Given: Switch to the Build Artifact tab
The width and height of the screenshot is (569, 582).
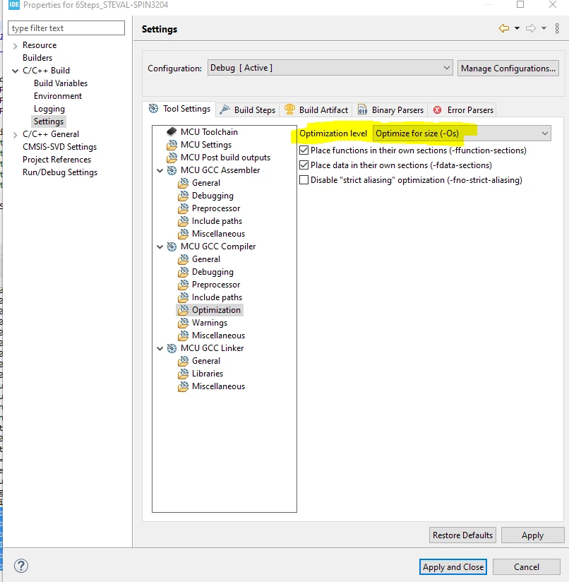Looking at the screenshot, I should (x=316, y=110).
